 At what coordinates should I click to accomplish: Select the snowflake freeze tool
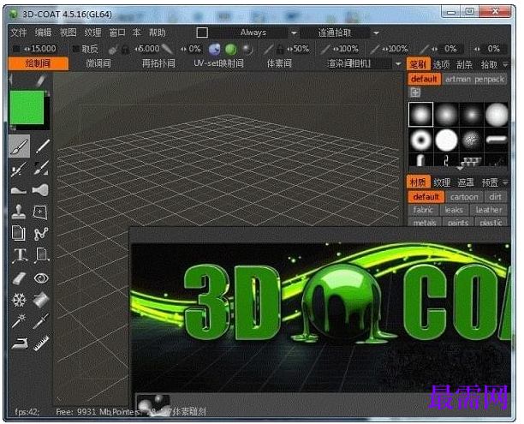19,300
